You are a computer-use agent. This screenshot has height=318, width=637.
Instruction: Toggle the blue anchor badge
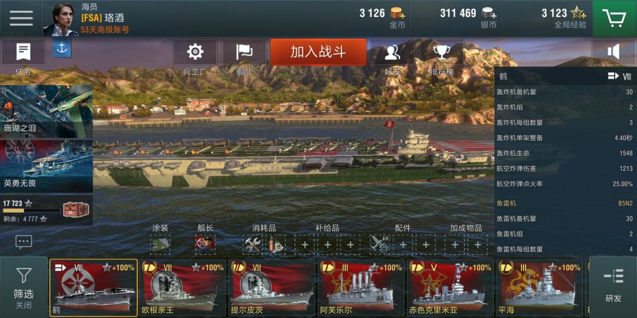click(x=62, y=48)
